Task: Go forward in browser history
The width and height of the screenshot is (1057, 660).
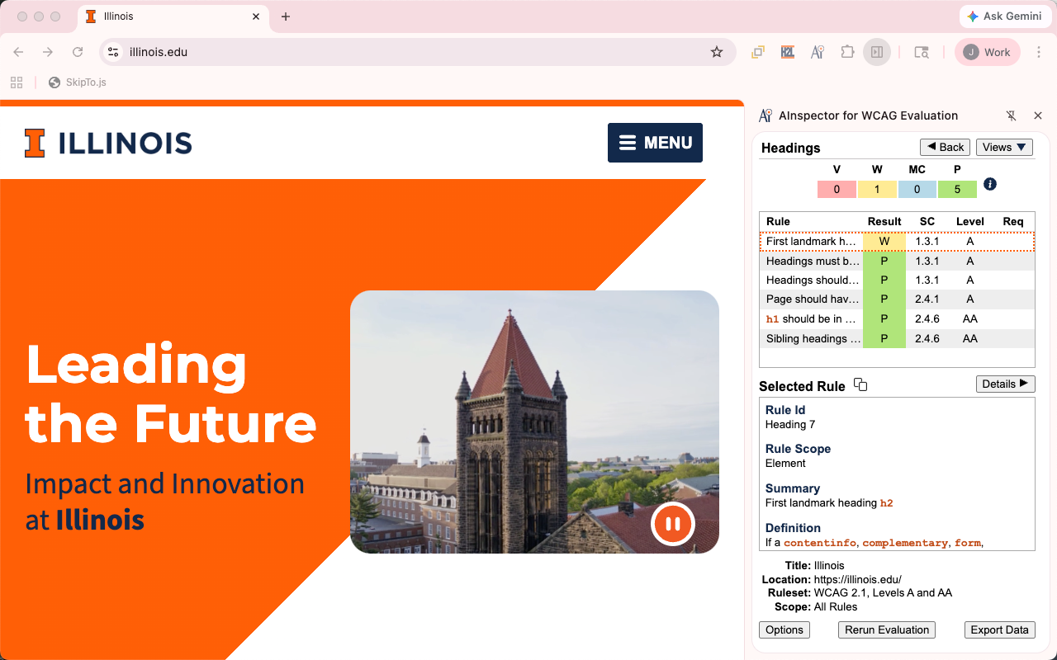Action: (x=48, y=52)
